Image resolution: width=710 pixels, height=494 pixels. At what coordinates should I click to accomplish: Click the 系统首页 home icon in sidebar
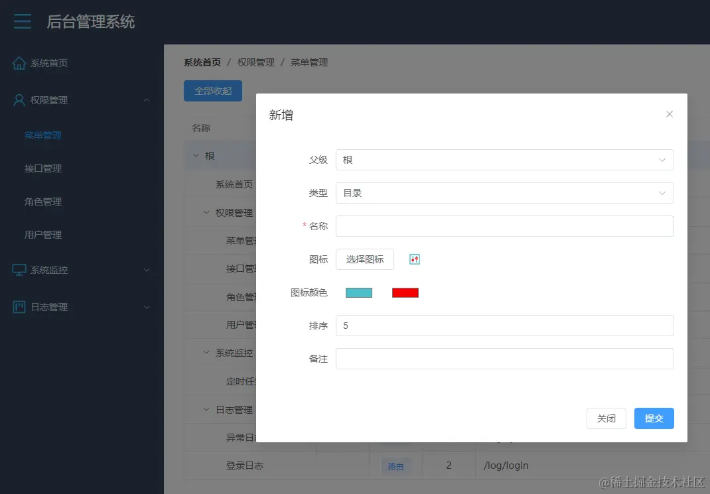pyautogui.click(x=19, y=64)
